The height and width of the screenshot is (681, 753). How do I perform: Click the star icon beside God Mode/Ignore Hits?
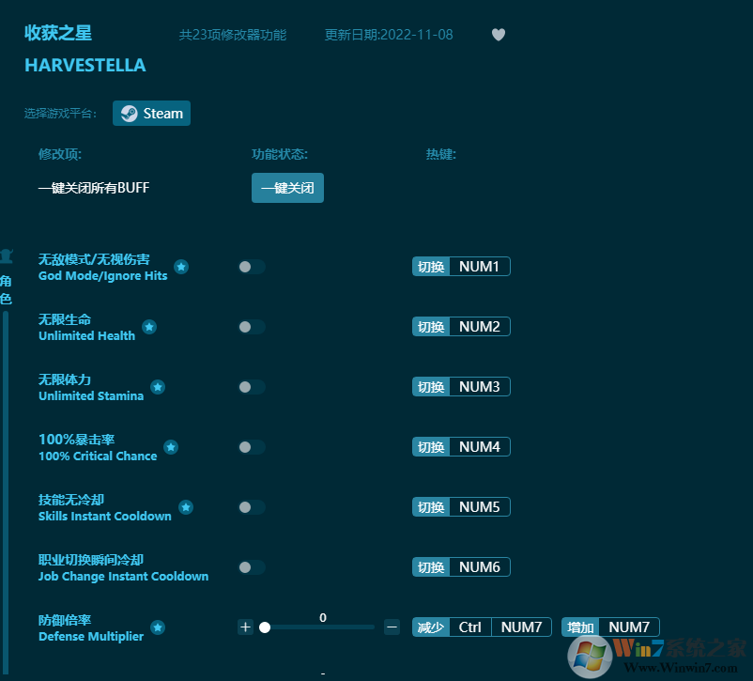[181, 267]
